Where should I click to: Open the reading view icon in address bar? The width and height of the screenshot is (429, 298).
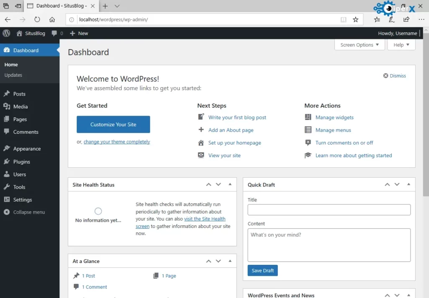click(344, 19)
